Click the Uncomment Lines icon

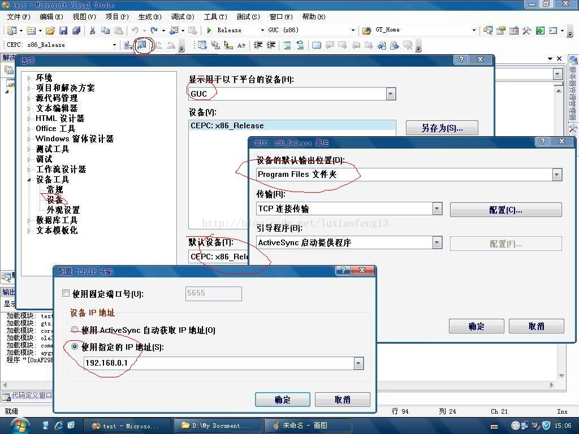tap(300, 45)
